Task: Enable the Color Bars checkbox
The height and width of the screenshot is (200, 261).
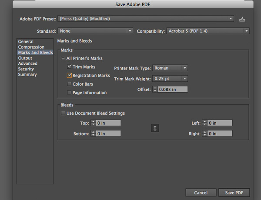Action: click(x=69, y=84)
